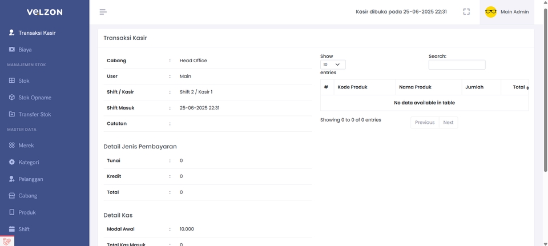548x246 pixels.
Task: Click the Pelanggan person icon
Action: pyautogui.click(x=12, y=179)
